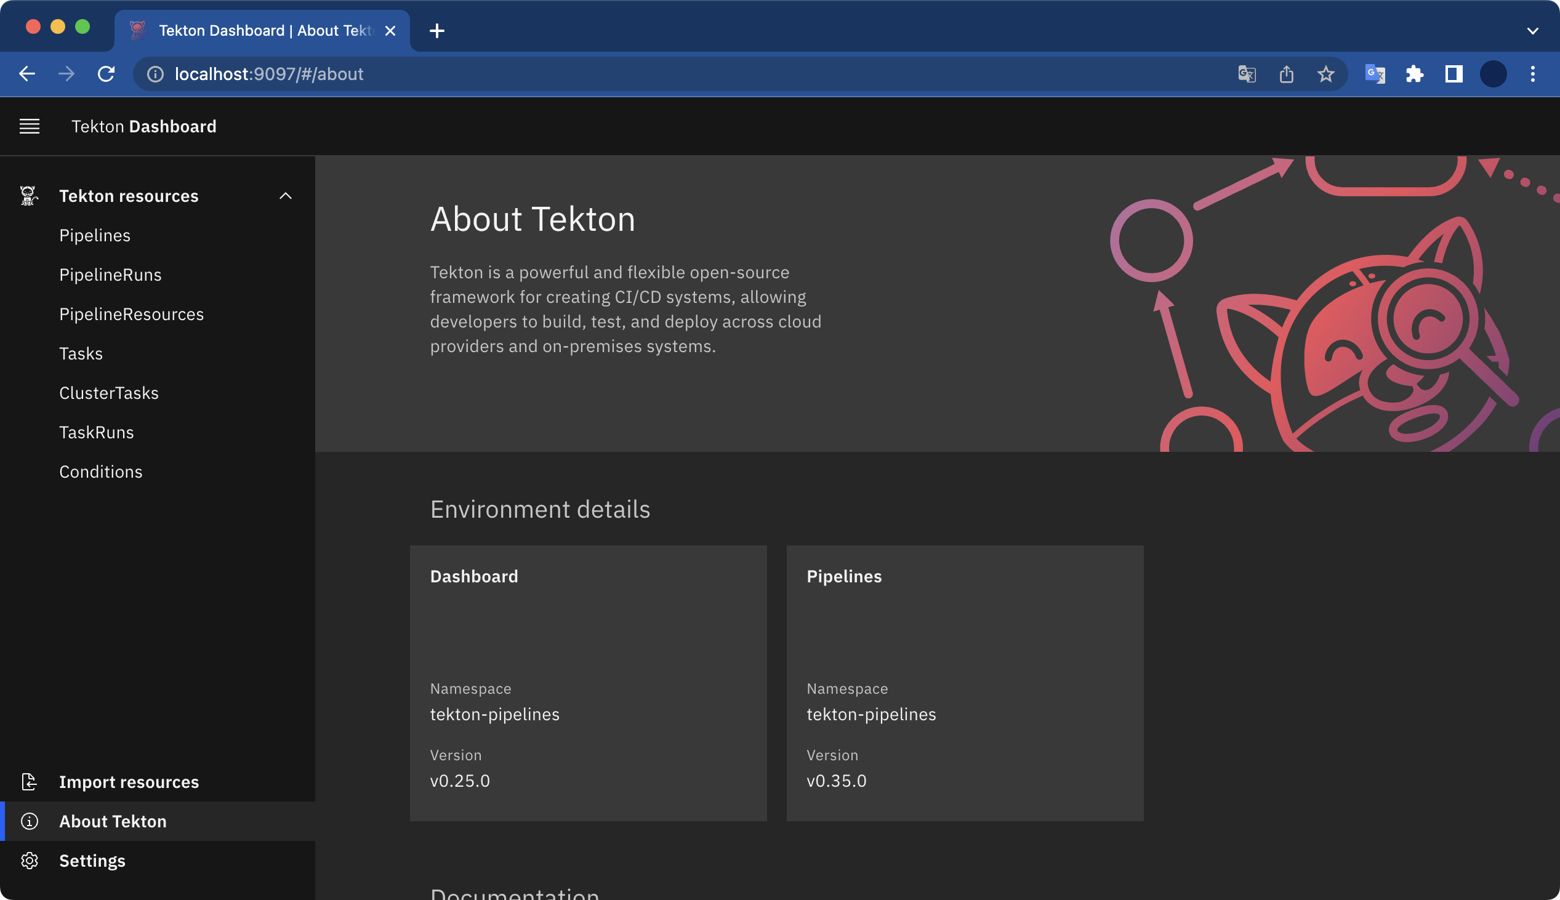Open the navigation hamburger menu
This screenshot has height=900, width=1560.
pos(29,126)
